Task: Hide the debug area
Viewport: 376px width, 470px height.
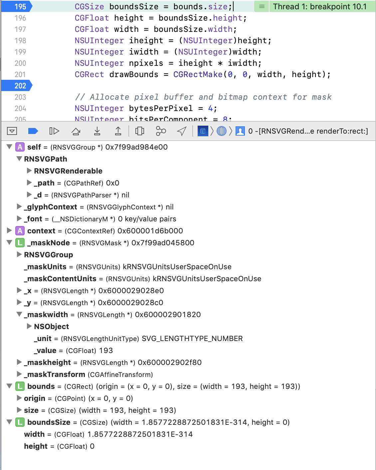Action: tap(12, 131)
